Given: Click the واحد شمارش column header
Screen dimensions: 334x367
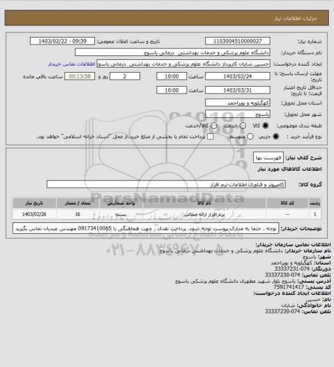Looking at the screenshot, I should coord(121,203).
